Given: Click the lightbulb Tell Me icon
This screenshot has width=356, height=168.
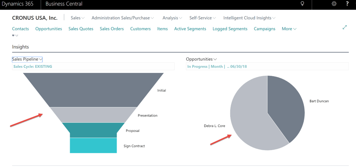Looking at the screenshot, I should tap(302, 4).
